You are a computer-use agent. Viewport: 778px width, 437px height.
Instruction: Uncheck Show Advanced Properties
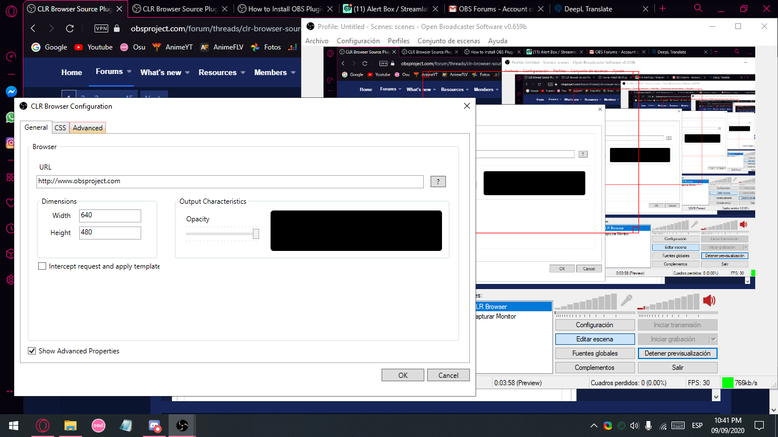(x=32, y=351)
